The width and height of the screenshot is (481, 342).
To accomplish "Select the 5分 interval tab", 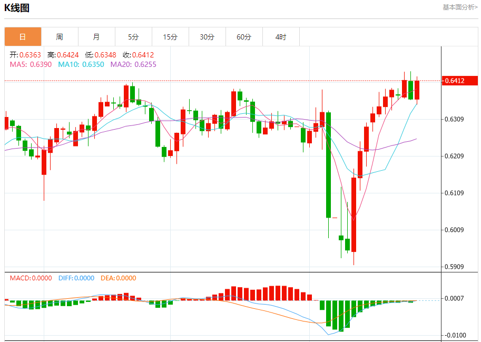I will point(133,37).
